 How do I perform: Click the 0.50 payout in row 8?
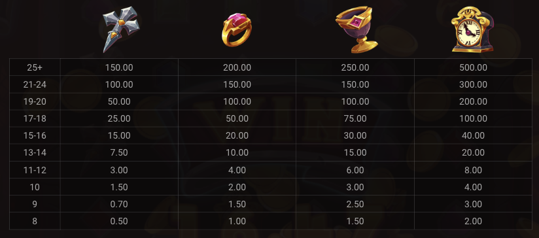(119, 221)
